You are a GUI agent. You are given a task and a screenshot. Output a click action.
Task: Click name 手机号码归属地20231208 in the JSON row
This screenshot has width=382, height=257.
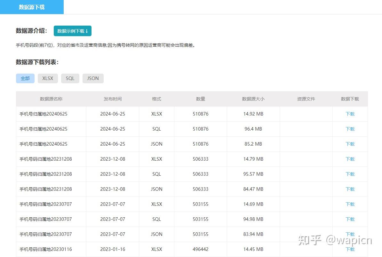[46, 189]
